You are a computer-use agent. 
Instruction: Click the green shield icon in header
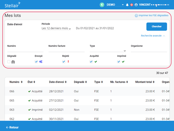(x=102, y=5)
